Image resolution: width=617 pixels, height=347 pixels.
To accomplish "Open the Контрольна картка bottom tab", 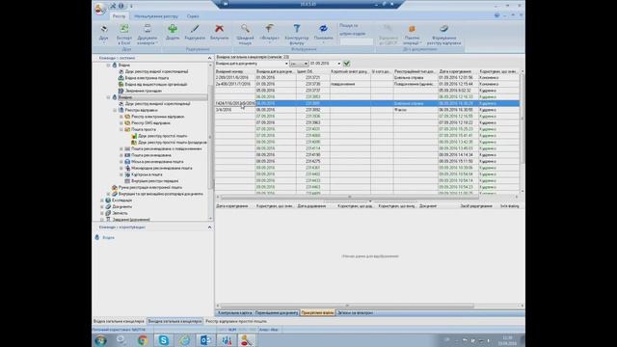I will [x=234, y=312].
